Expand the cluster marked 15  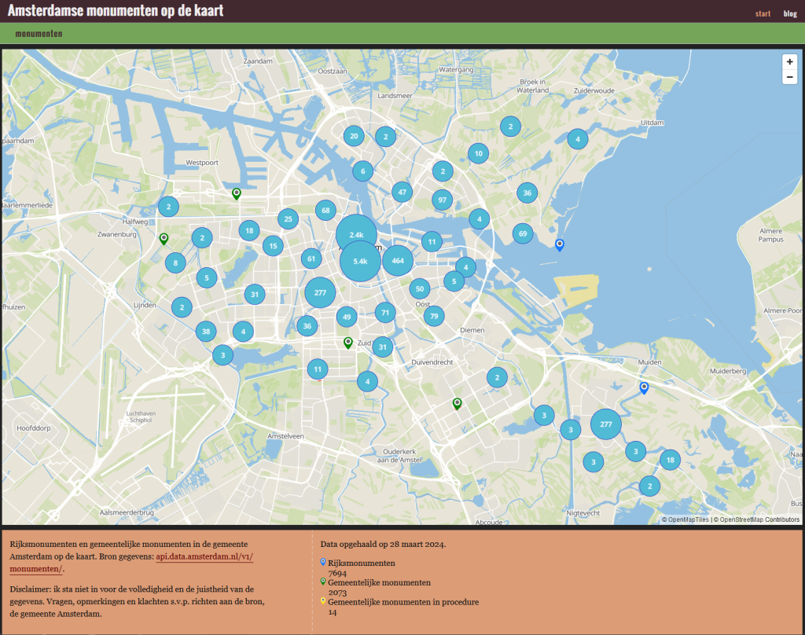point(273,246)
